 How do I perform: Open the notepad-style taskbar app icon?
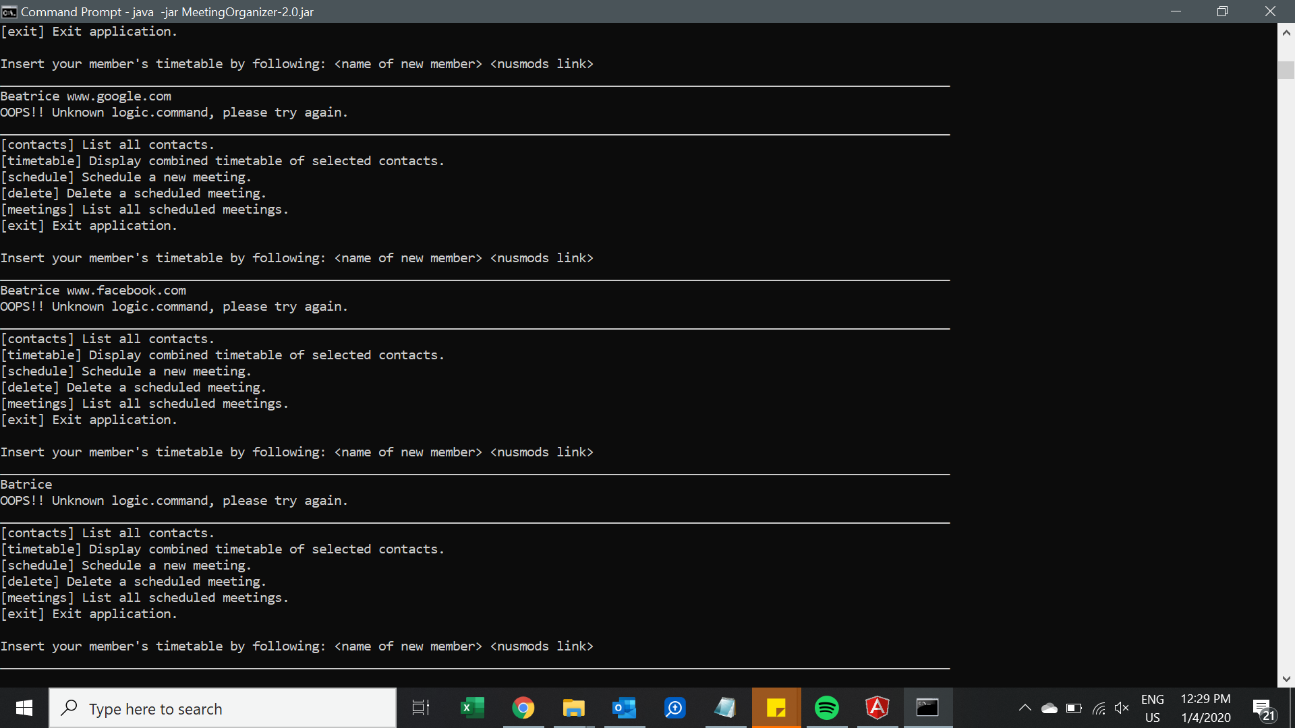tap(725, 708)
